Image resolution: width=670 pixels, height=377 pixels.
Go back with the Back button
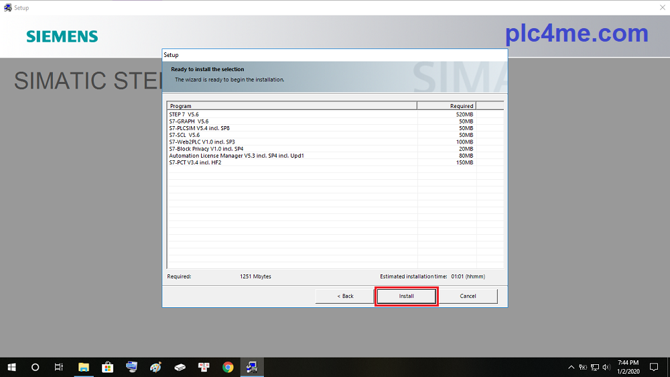click(x=344, y=296)
